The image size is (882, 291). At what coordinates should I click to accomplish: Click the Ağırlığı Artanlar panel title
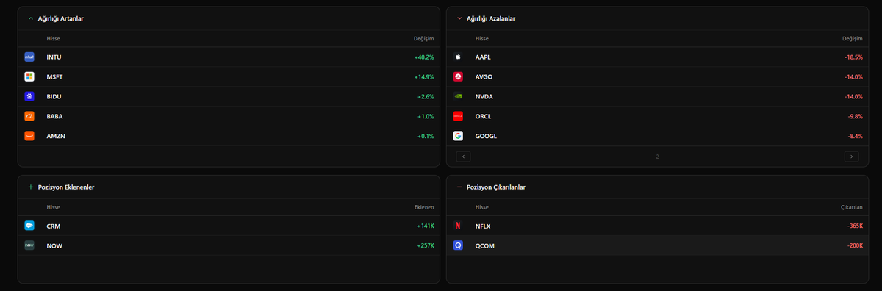click(60, 18)
